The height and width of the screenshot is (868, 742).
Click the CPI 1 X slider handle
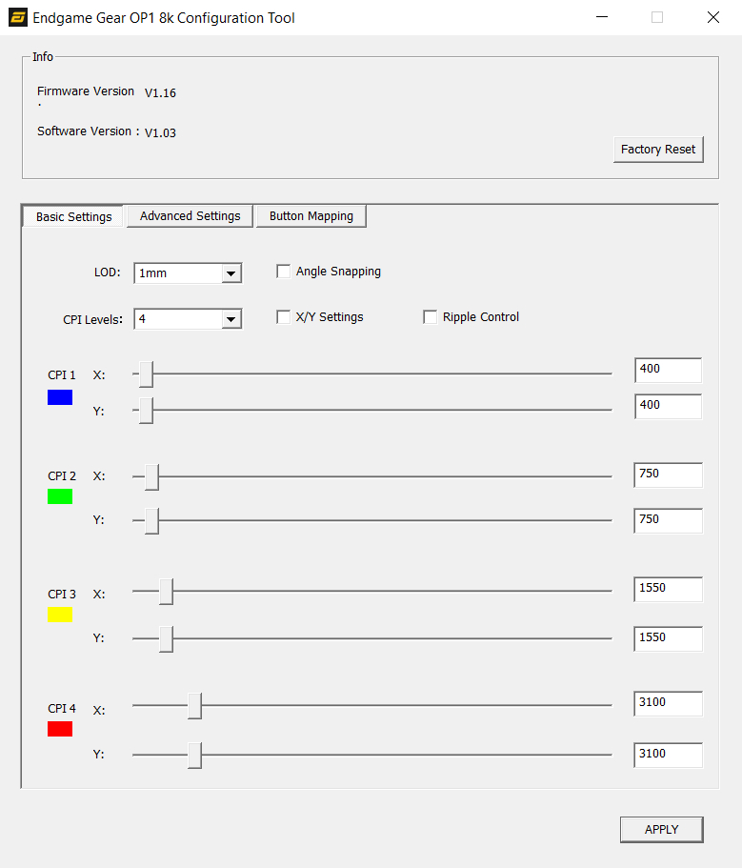click(x=146, y=374)
